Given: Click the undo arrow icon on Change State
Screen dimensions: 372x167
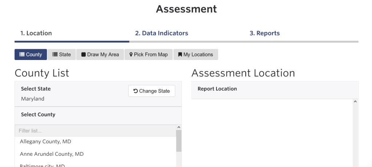Looking at the screenshot, I should pyautogui.click(x=136, y=91).
